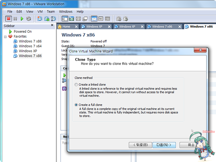Toggle the Show Sidebar toolbar icon
The width and height of the screenshot is (216, 162).
coord(65,19)
